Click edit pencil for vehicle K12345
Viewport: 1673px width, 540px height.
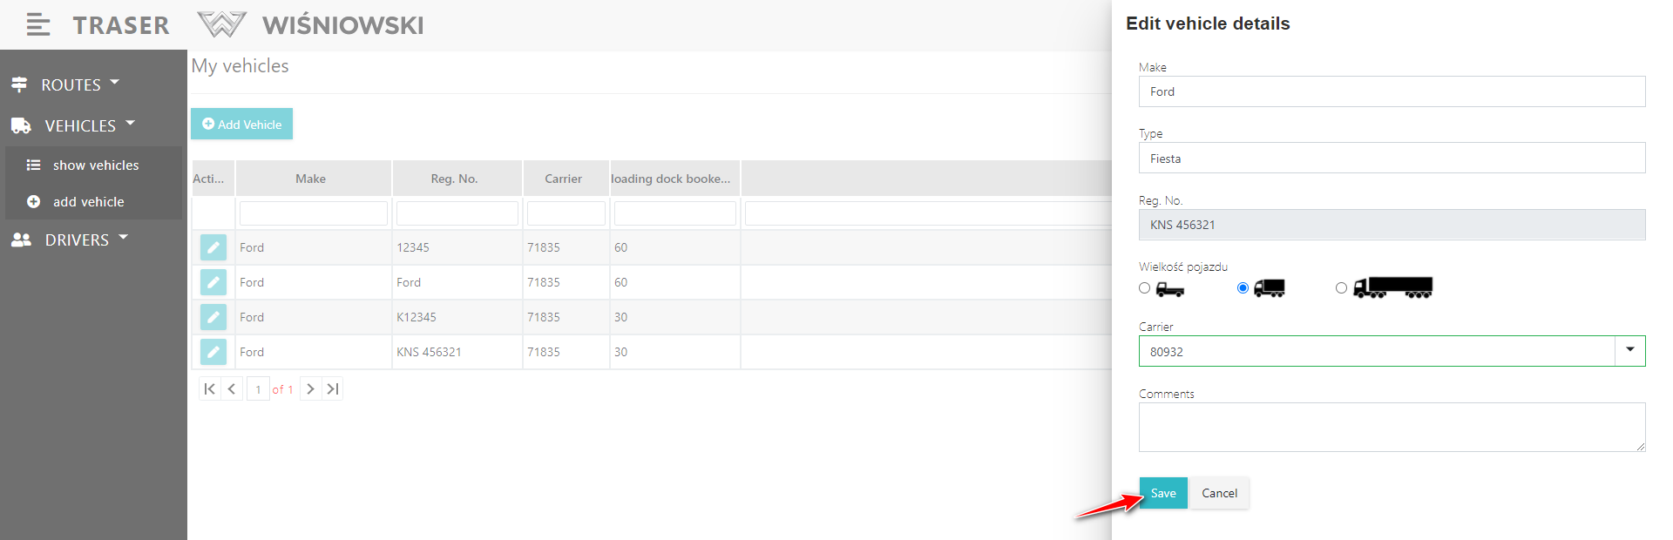point(213,317)
